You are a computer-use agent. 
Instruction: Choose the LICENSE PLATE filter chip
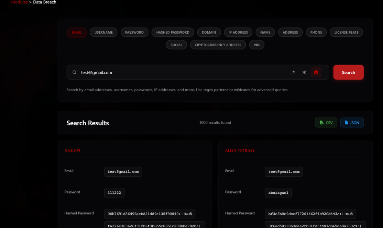click(x=346, y=32)
